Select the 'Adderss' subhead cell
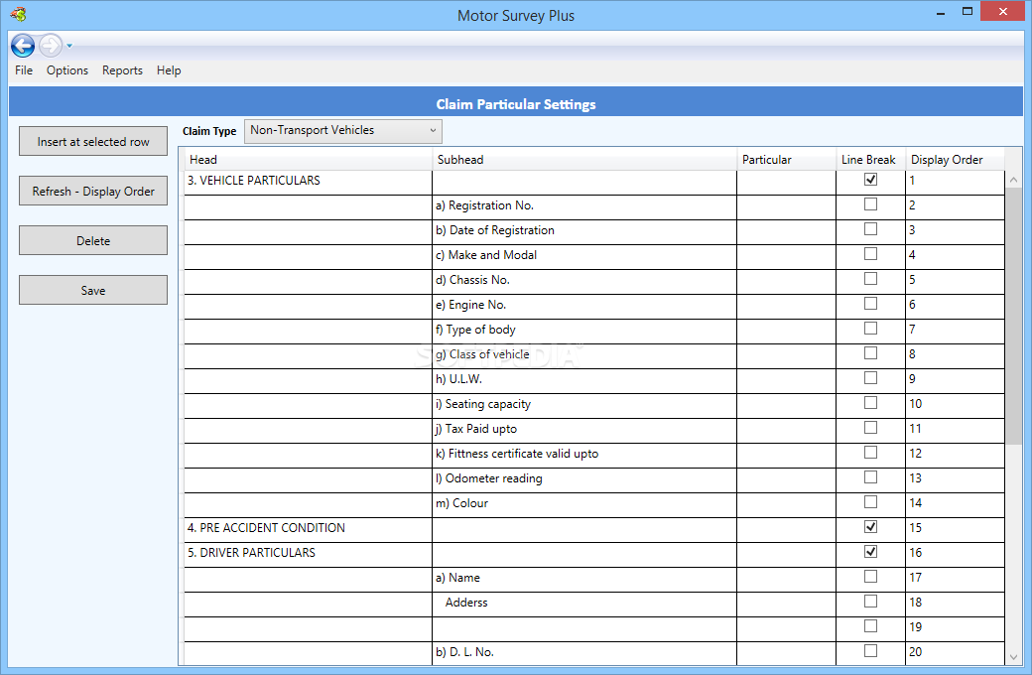Image resolution: width=1032 pixels, height=675 pixels. (x=584, y=603)
